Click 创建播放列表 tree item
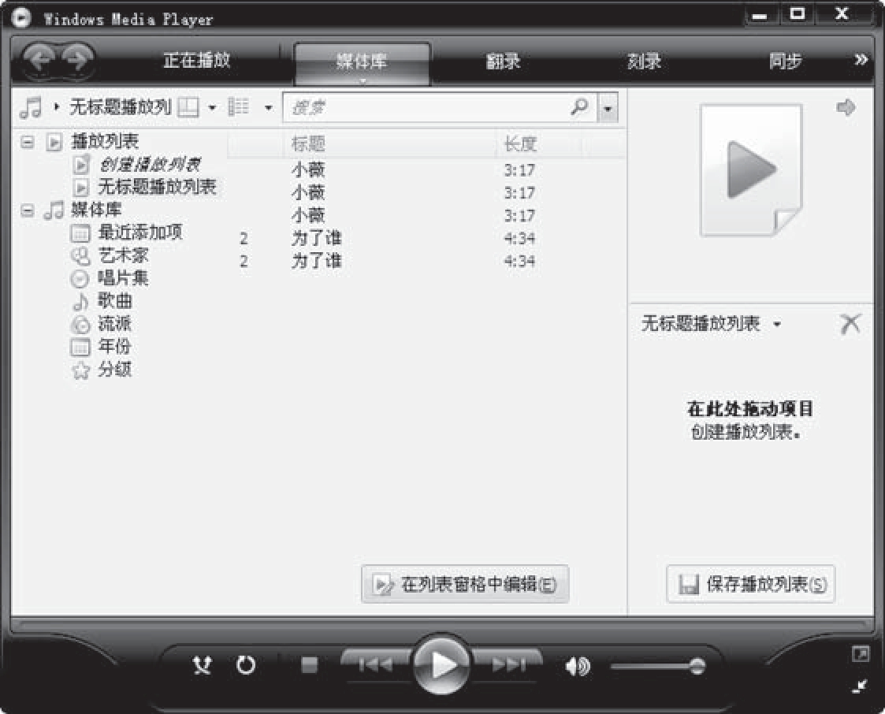 [150, 164]
